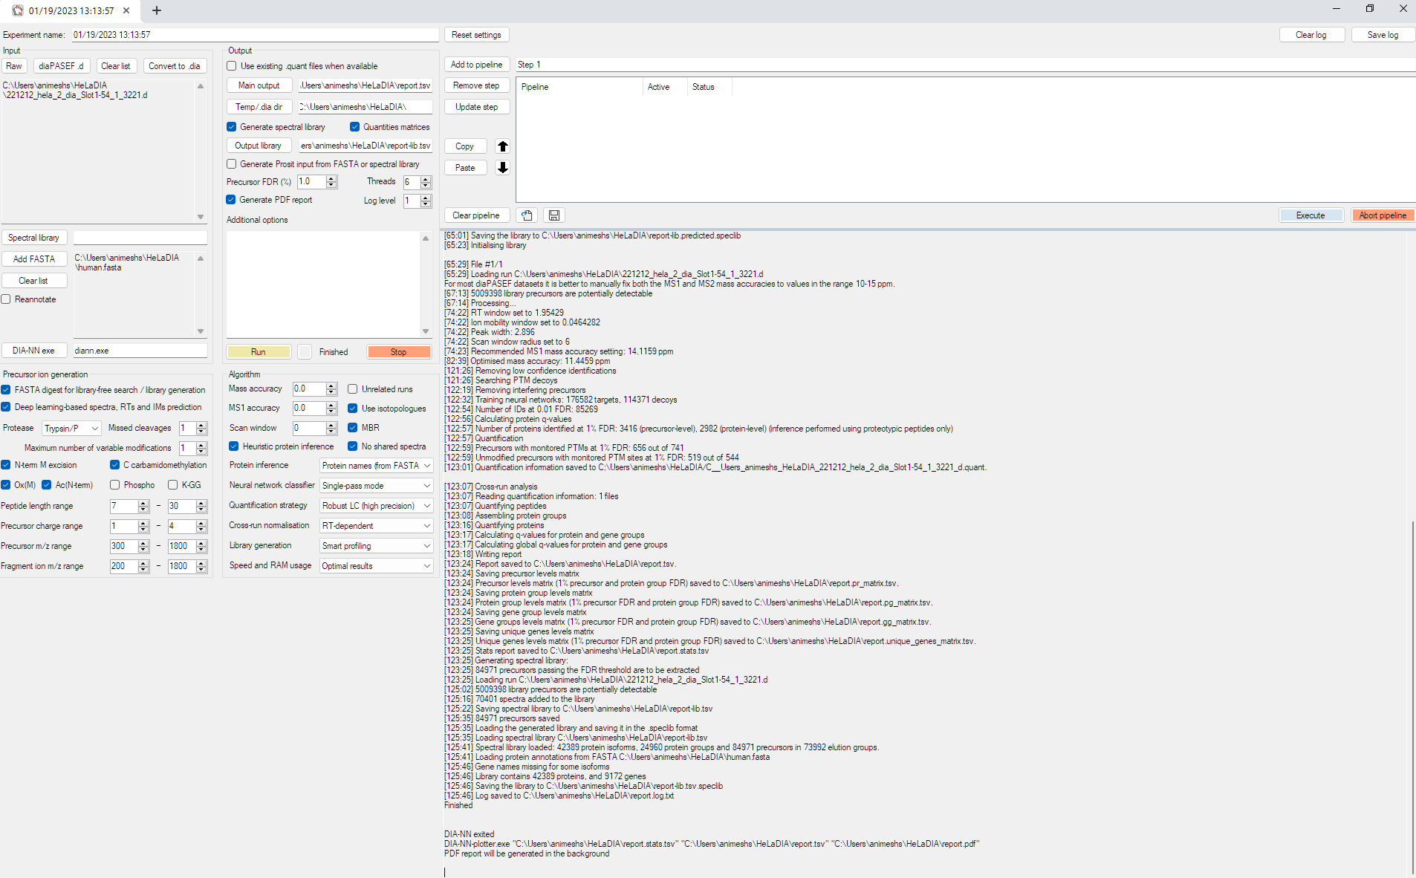Abort the running pipeline
Image resolution: width=1416 pixels, height=878 pixels.
[x=1382, y=215]
